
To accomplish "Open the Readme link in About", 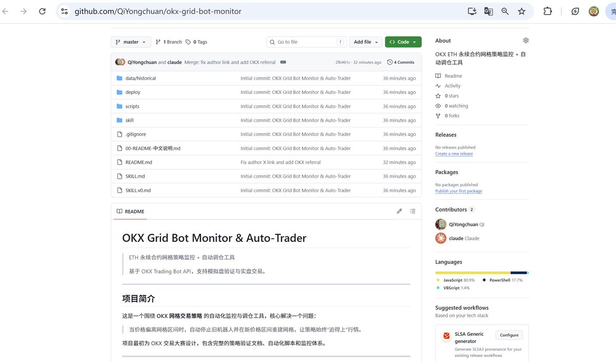I will tap(449, 76).
